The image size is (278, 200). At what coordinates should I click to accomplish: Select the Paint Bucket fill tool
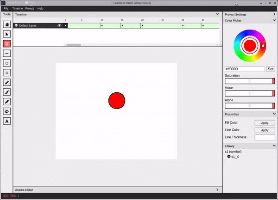coord(7,111)
